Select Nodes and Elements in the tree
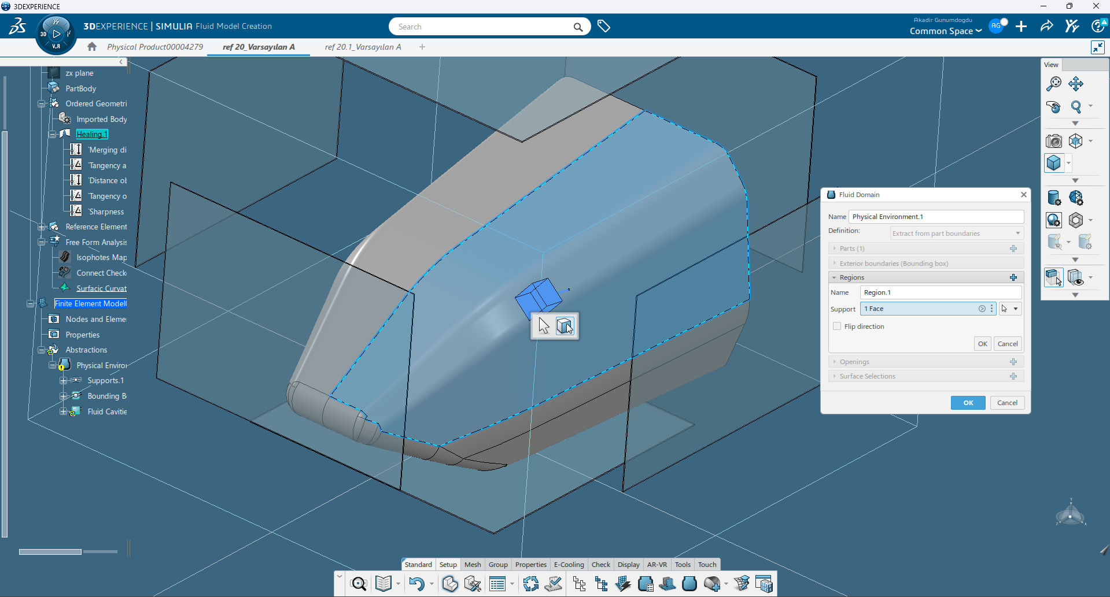 (96, 320)
